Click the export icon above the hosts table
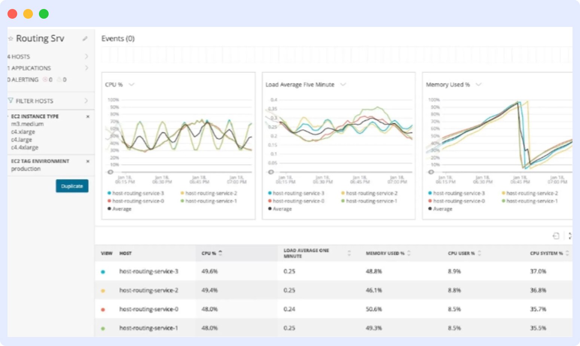The width and height of the screenshot is (580, 346). point(556,236)
